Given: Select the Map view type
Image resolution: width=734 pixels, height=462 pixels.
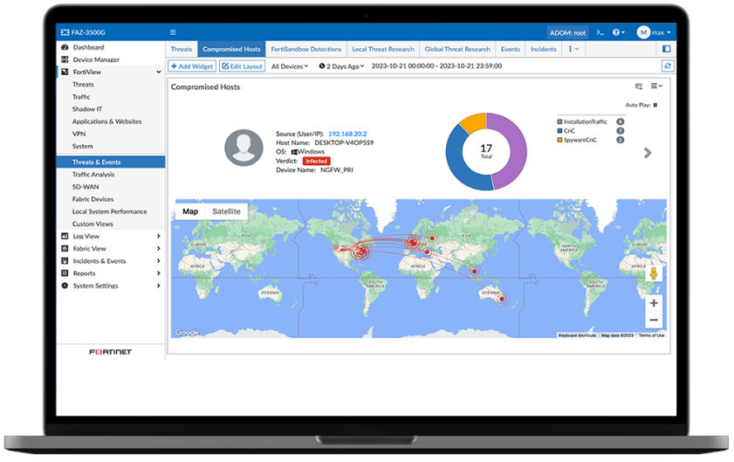Looking at the screenshot, I should coord(189,211).
